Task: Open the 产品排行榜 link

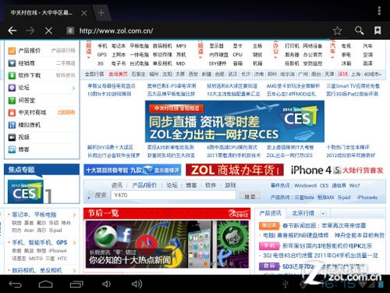Action: coord(63,51)
